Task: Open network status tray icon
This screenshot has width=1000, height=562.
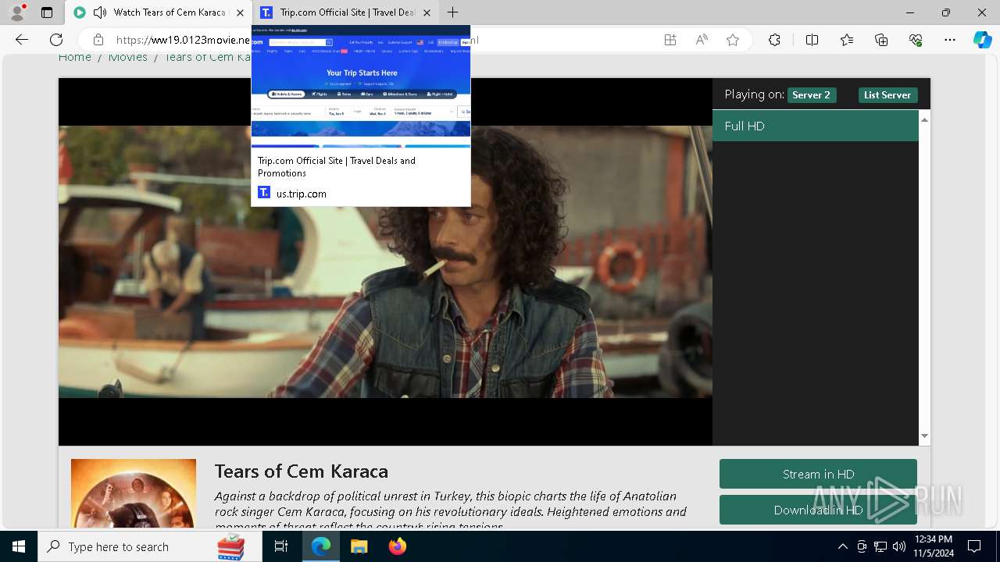Action: tap(880, 546)
